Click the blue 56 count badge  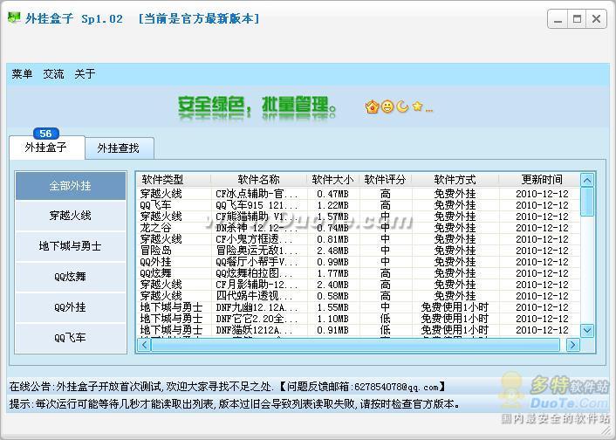click(x=46, y=134)
